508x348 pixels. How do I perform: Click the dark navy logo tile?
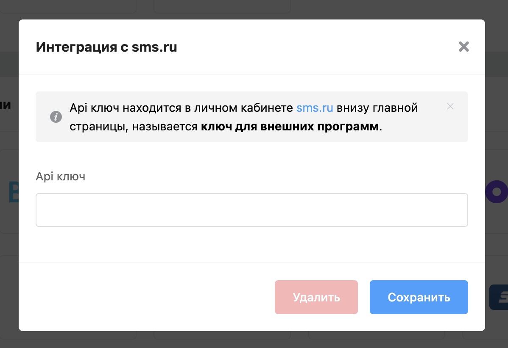pos(499,297)
